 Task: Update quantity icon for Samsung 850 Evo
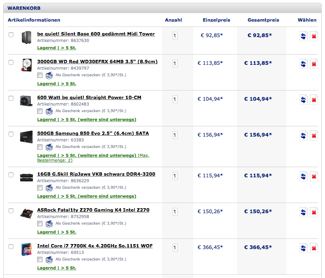click(x=304, y=135)
